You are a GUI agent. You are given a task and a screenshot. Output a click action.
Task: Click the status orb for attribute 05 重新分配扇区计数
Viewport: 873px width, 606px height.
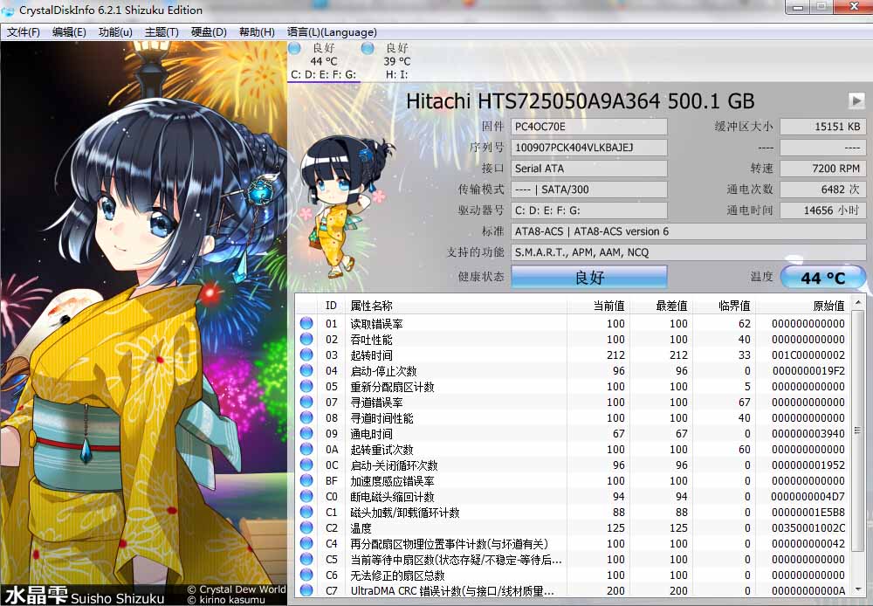click(x=306, y=387)
